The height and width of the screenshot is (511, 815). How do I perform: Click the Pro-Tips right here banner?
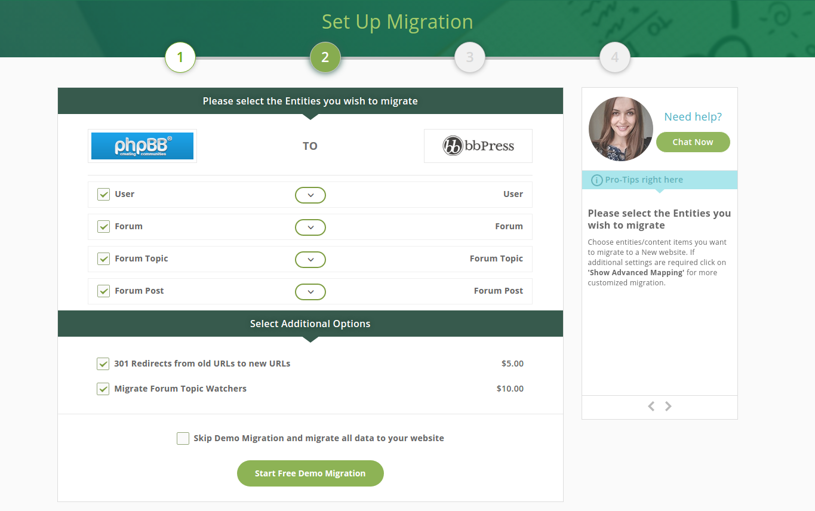pyautogui.click(x=660, y=180)
